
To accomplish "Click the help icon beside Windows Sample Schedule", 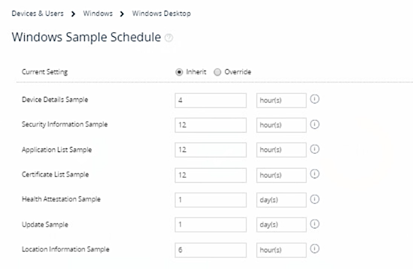I will point(169,38).
